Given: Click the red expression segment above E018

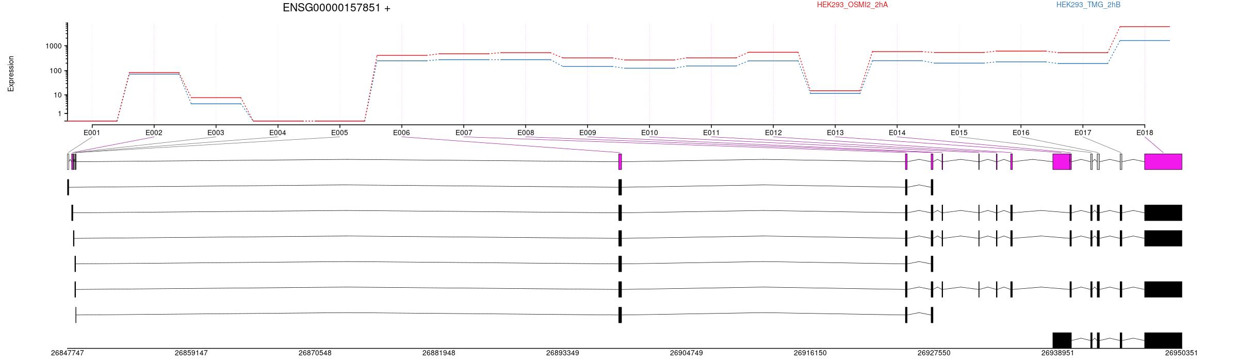Looking at the screenshot, I should tap(1145, 26).
